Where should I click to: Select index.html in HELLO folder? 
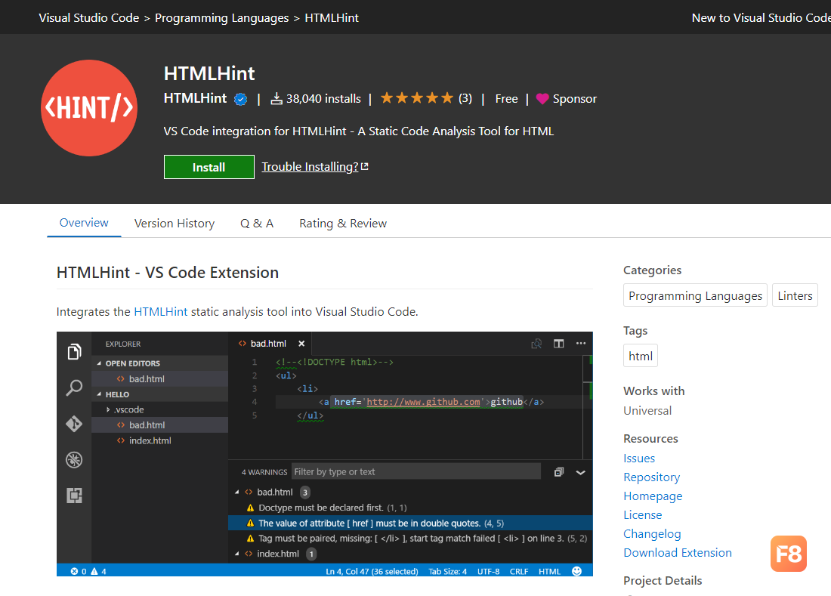(x=160, y=441)
